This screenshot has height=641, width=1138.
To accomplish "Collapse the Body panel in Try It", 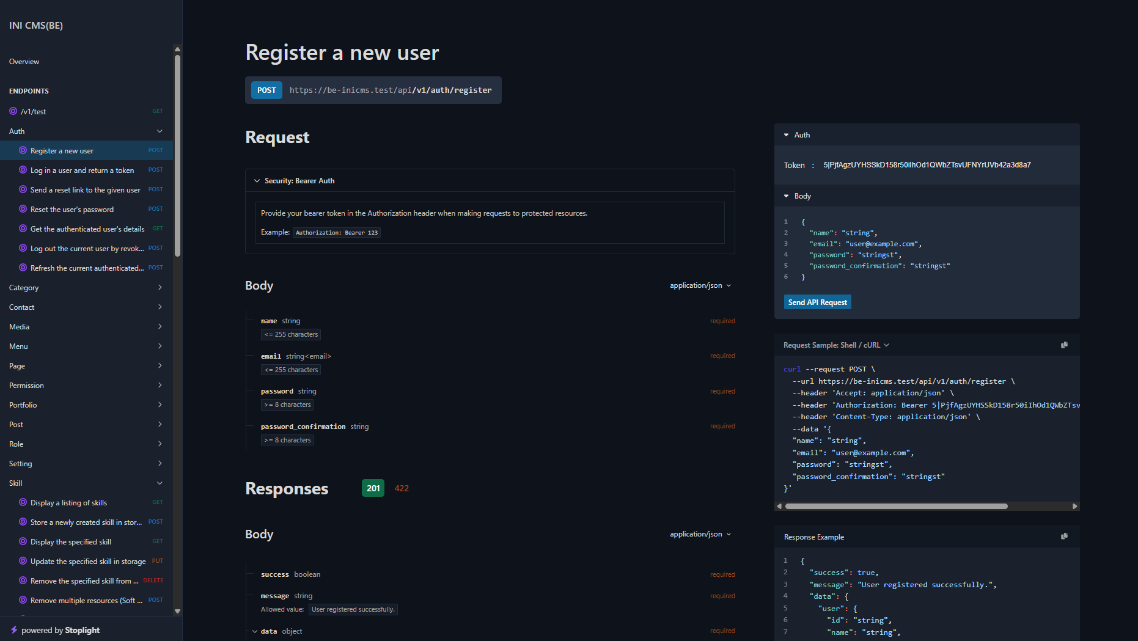I will [787, 196].
